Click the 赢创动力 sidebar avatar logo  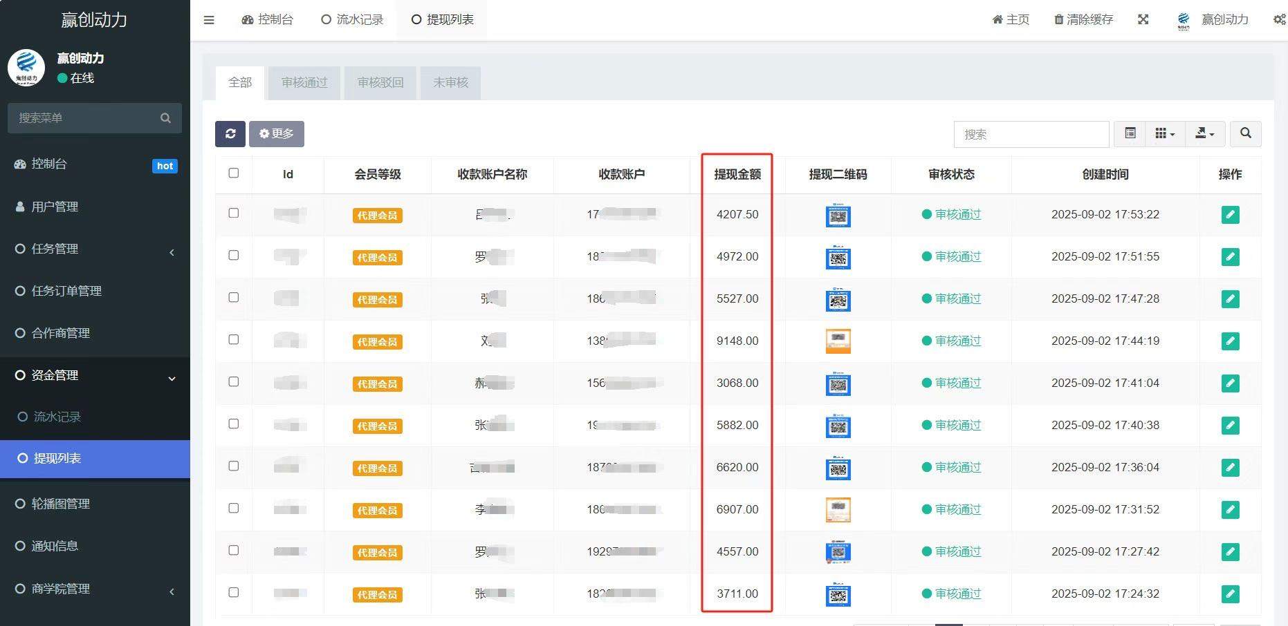point(26,68)
